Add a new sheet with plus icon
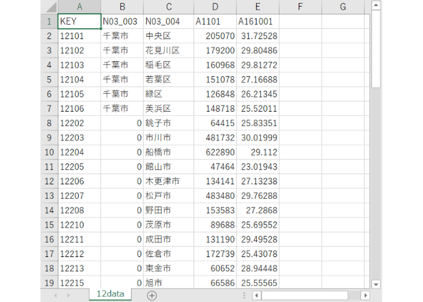Screen dimensions: 423x302 click(x=152, y=296)
